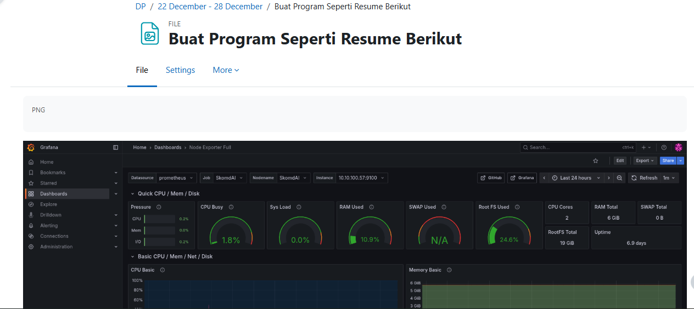Select the Bookmarks icon in sidebar
Image resolution: width=694 pixels, height=309 pixels.
[31, 173]
